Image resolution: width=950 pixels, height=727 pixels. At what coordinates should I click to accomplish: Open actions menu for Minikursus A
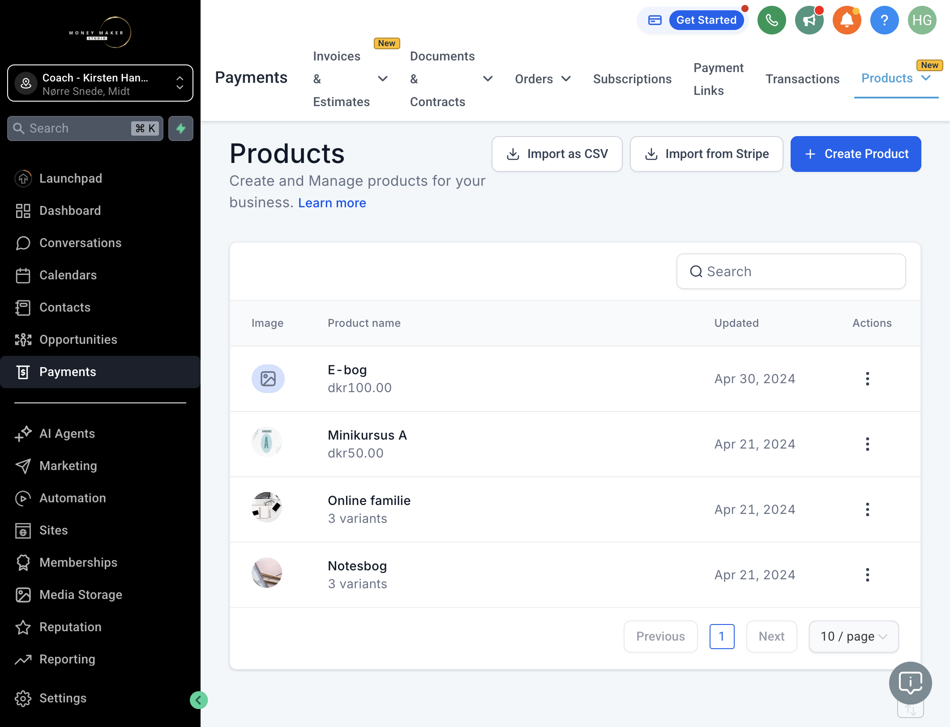click(x=867, y=444)
